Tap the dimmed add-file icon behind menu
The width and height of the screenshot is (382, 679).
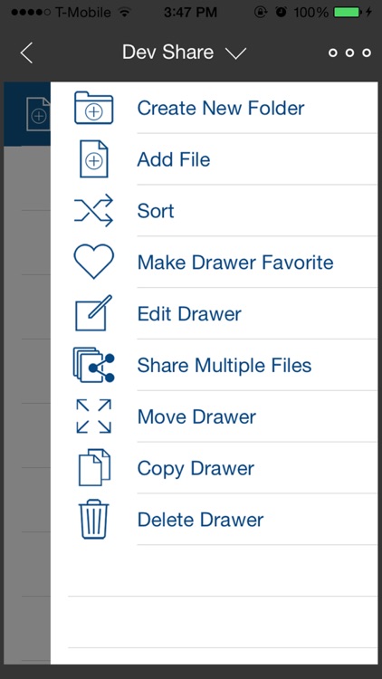coord(38,114)
